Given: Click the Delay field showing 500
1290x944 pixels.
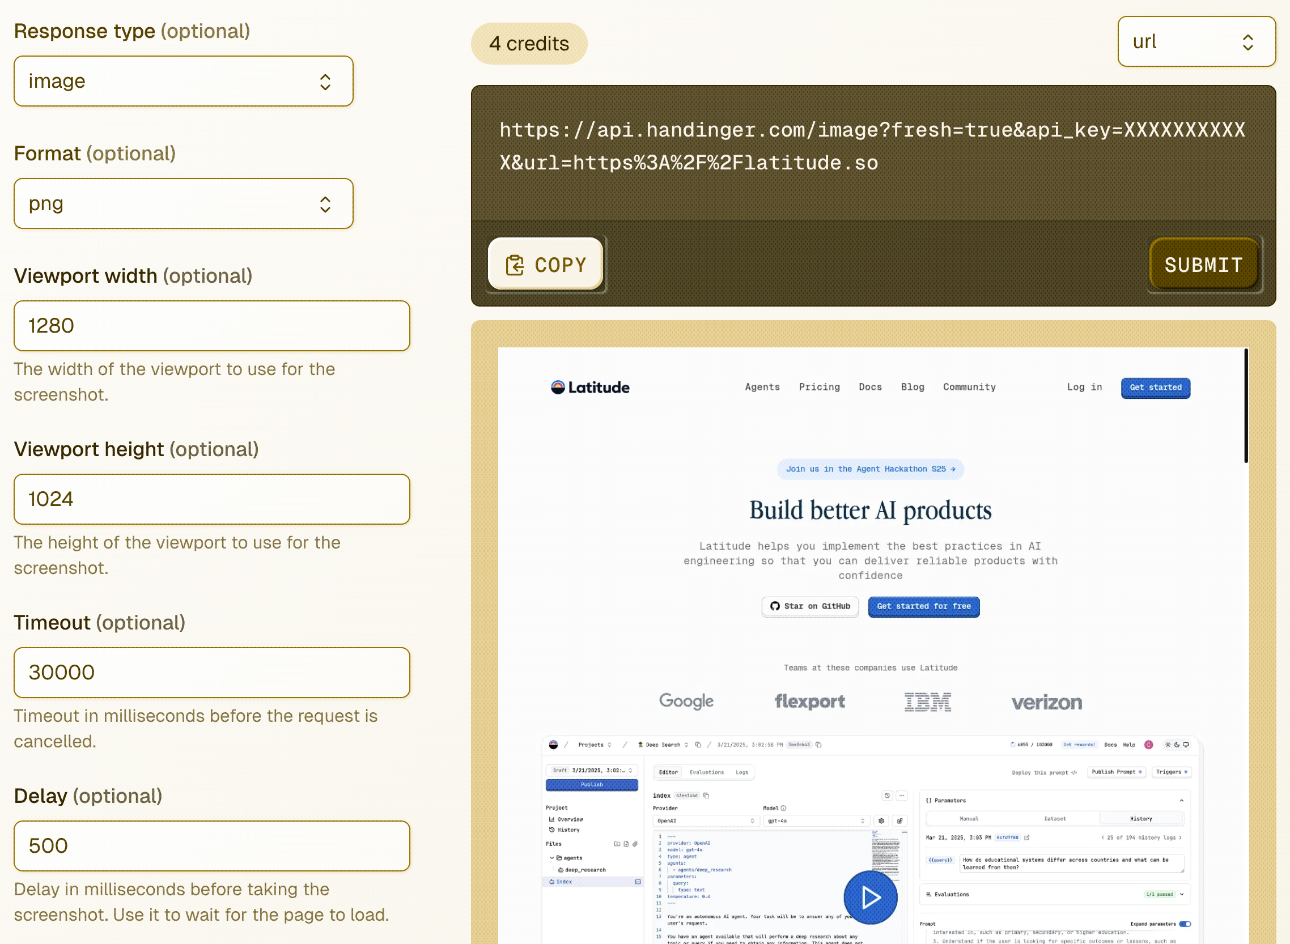Looking at the screenshot, I should [212, 846].
